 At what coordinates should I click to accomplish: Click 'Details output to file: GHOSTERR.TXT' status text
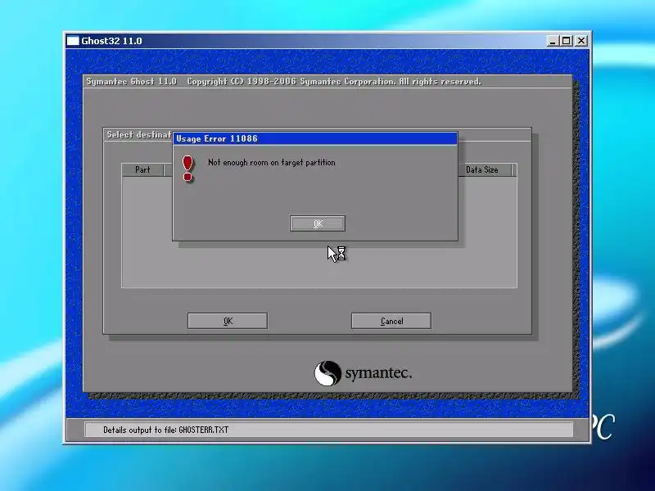(x=166, y=430)
